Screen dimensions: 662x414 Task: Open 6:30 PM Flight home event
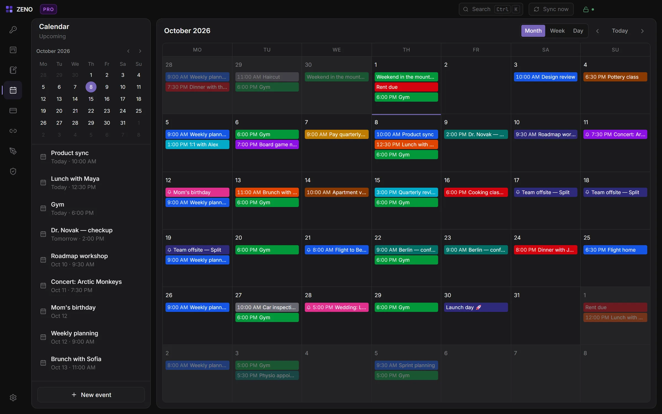coord(615,250)
